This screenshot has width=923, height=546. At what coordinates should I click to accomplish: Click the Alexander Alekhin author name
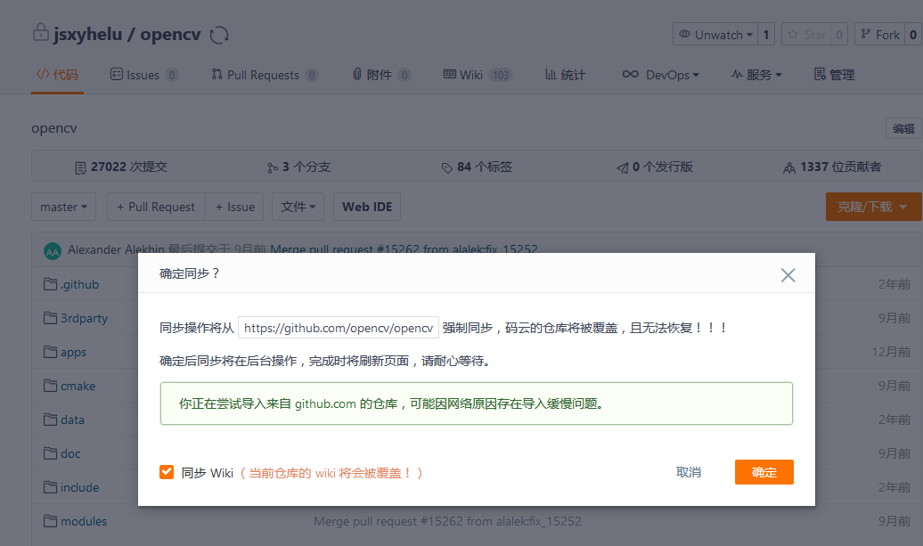coord(116,249)
